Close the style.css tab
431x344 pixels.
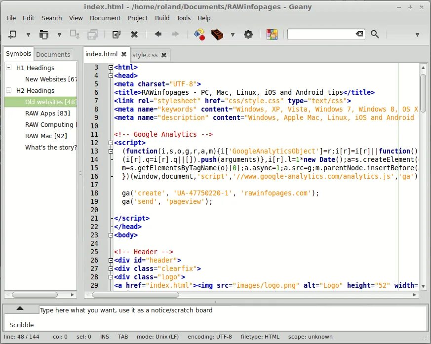click(164, 55)
